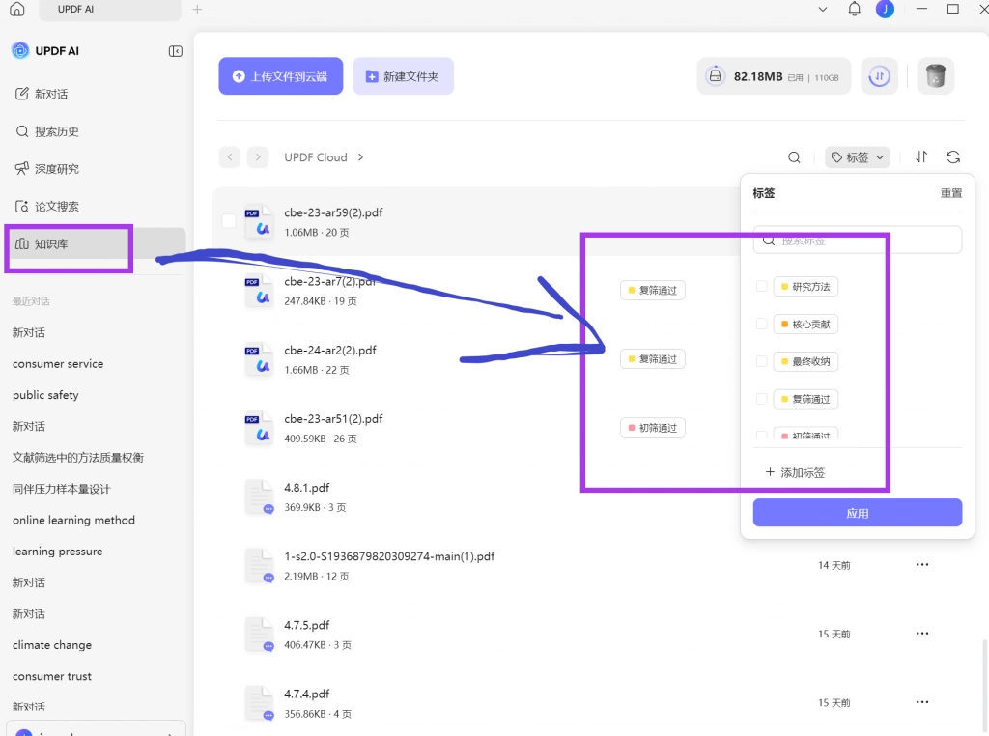Open the 标签 filter dropdown

[x=858, y=157]
